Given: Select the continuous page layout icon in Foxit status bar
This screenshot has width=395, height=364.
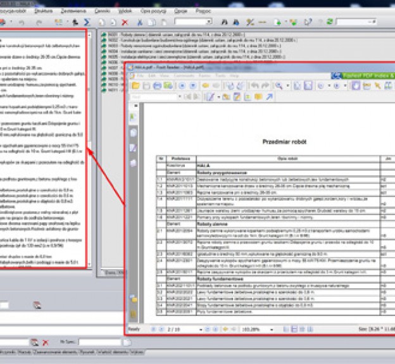Looking at the screenshot, I should (294, 329).
